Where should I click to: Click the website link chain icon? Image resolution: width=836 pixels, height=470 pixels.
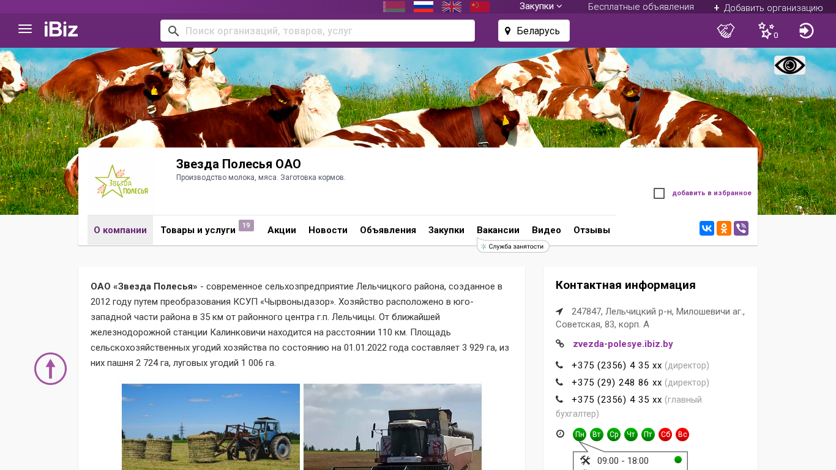560,344
